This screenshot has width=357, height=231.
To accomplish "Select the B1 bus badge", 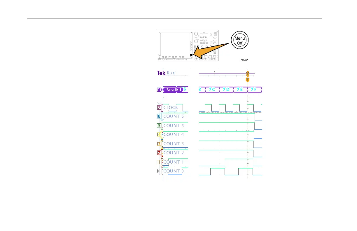I will pyautogui.click(x=160, y=90).
